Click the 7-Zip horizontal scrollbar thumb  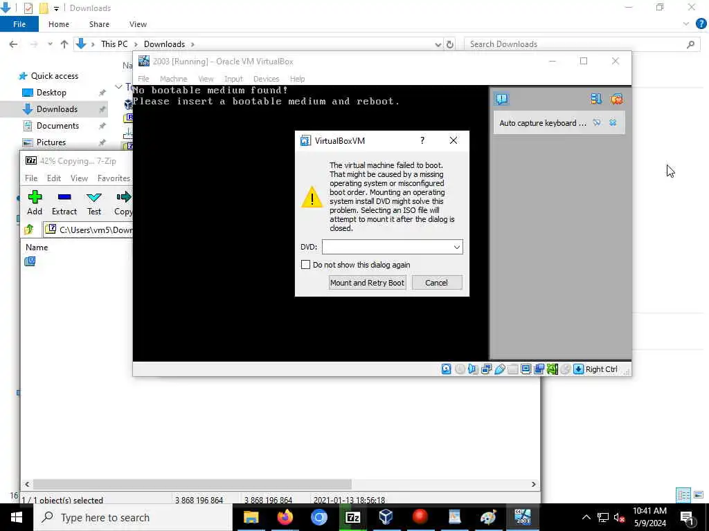192,484
